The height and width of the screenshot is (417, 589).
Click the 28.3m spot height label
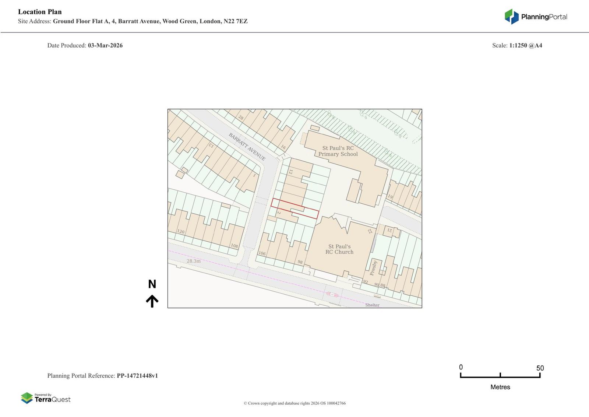pos(194,261)
